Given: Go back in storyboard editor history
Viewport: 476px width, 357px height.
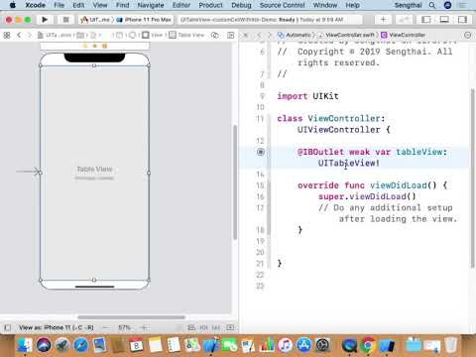Looking at the screenshot, I should 19,35.
